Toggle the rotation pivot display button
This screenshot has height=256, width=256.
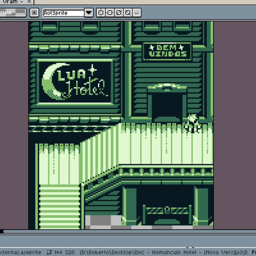[34, 13]
